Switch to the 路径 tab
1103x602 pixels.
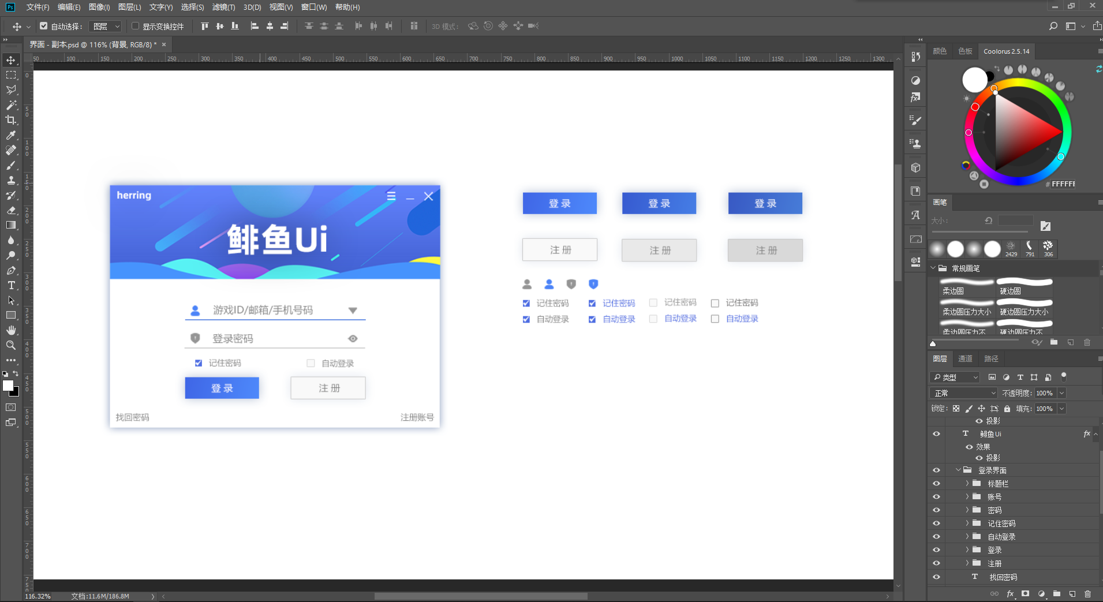pos(991,358)
